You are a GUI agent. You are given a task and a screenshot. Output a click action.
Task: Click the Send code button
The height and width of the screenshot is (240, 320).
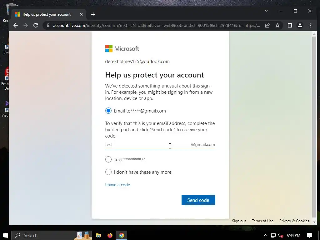tap(198, 200)
